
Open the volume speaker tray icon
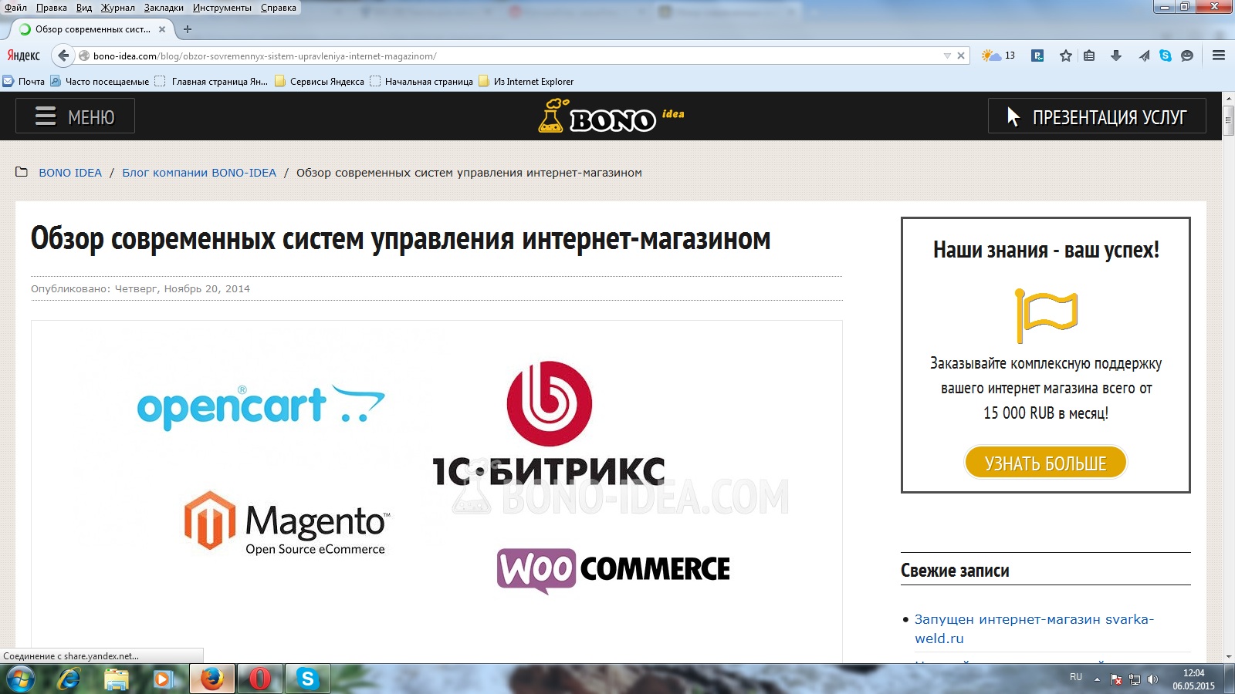tap(1152, 679)
